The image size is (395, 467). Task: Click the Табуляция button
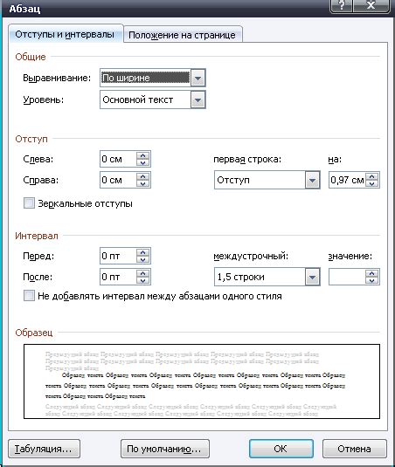pos(44,449)
